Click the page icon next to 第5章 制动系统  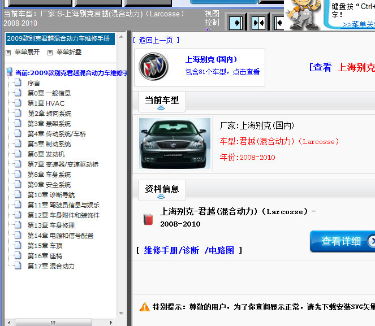pos(18,144)
